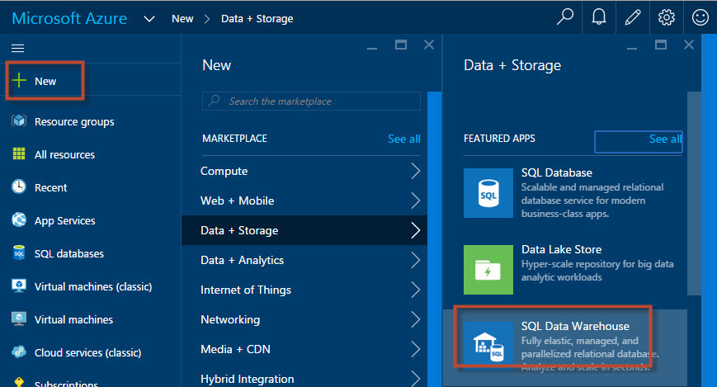This screenshot has width=717, height=387.
Task: Click the search magnifier icon in top bar
Action: (565, 17)
